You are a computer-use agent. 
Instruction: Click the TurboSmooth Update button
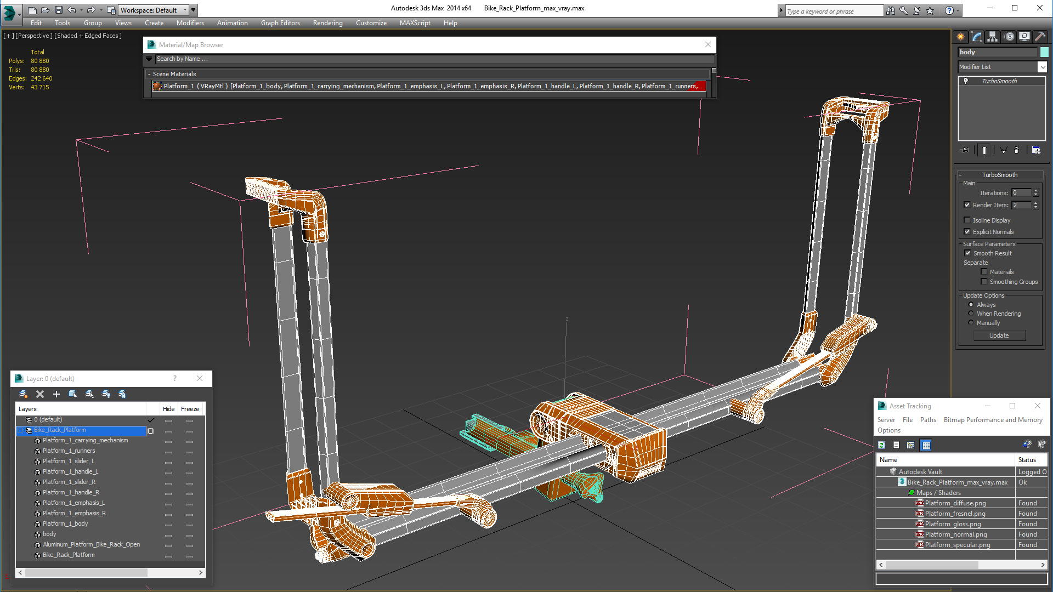(x=999, y=335)
